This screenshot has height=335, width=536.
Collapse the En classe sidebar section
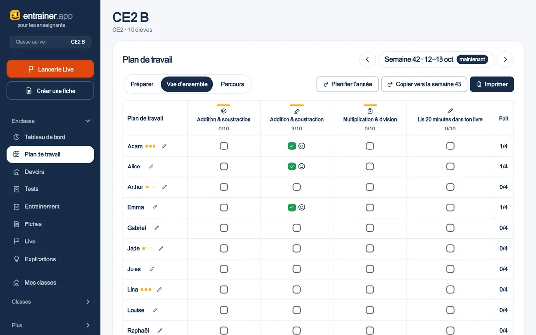click(x=88, y=121)
